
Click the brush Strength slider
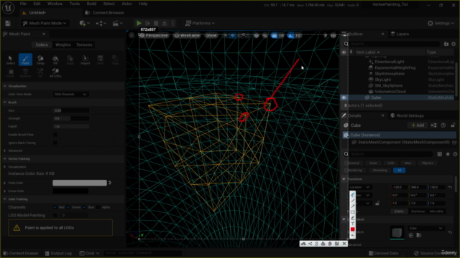point(71,118)
